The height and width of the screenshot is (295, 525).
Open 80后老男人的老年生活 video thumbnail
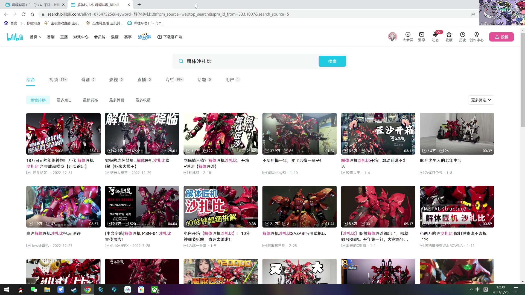coord(457,134)
